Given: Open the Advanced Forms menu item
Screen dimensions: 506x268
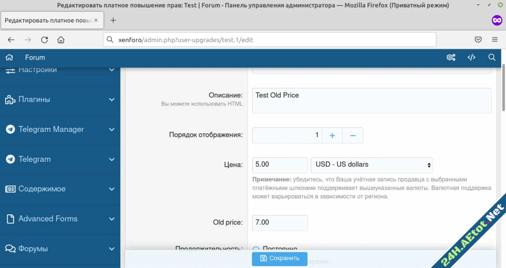Looking at the screenshot, I should coord(60,219).
